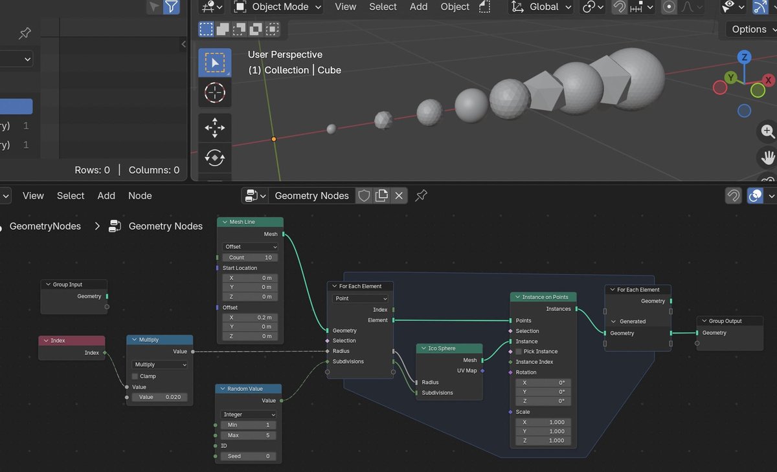
Task: Open the viewport Options dropdown
Action: 751,29
